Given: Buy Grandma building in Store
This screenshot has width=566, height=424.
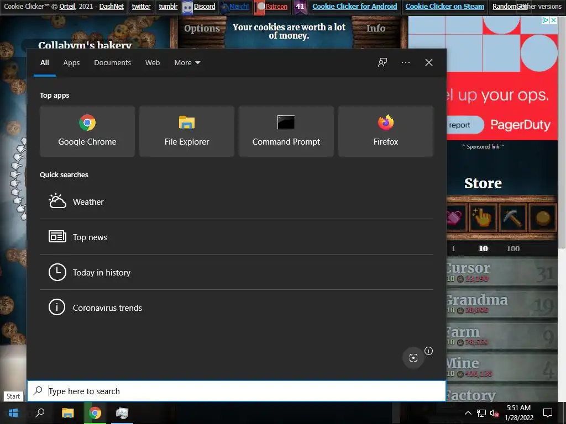Looking at the screenshot, I should point(502,304).
